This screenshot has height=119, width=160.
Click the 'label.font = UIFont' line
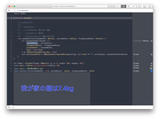click(36, 65)
